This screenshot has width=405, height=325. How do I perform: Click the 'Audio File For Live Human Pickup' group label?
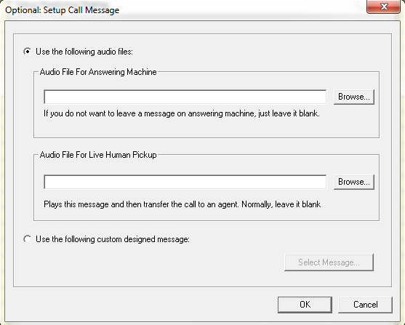pyautogui.click(x=98, y=155)
